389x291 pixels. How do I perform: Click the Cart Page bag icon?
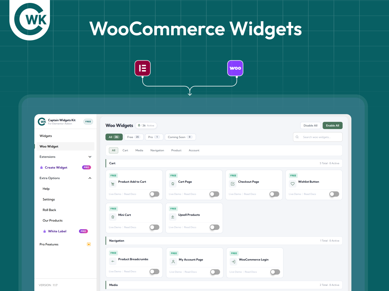click(x=172, y=184)
